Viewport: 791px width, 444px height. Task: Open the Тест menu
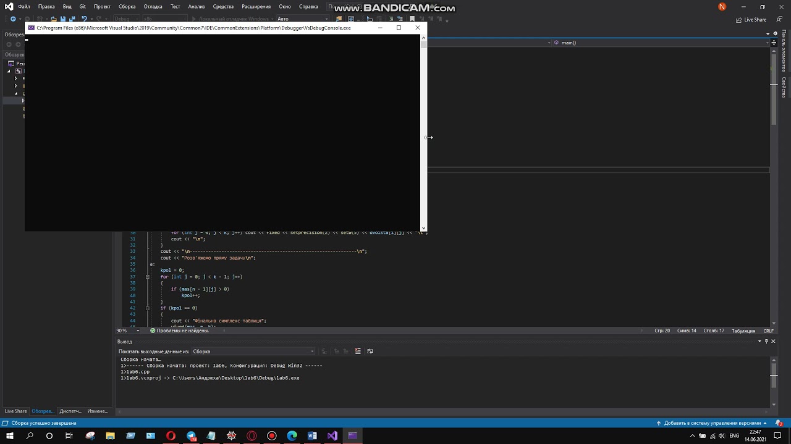coord(176,7)
